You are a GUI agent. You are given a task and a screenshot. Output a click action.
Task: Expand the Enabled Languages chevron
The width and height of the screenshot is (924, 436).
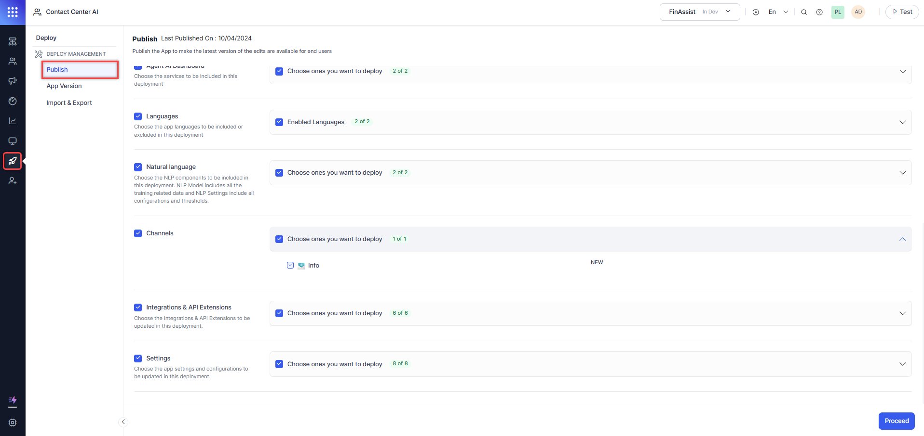[903, 122]
